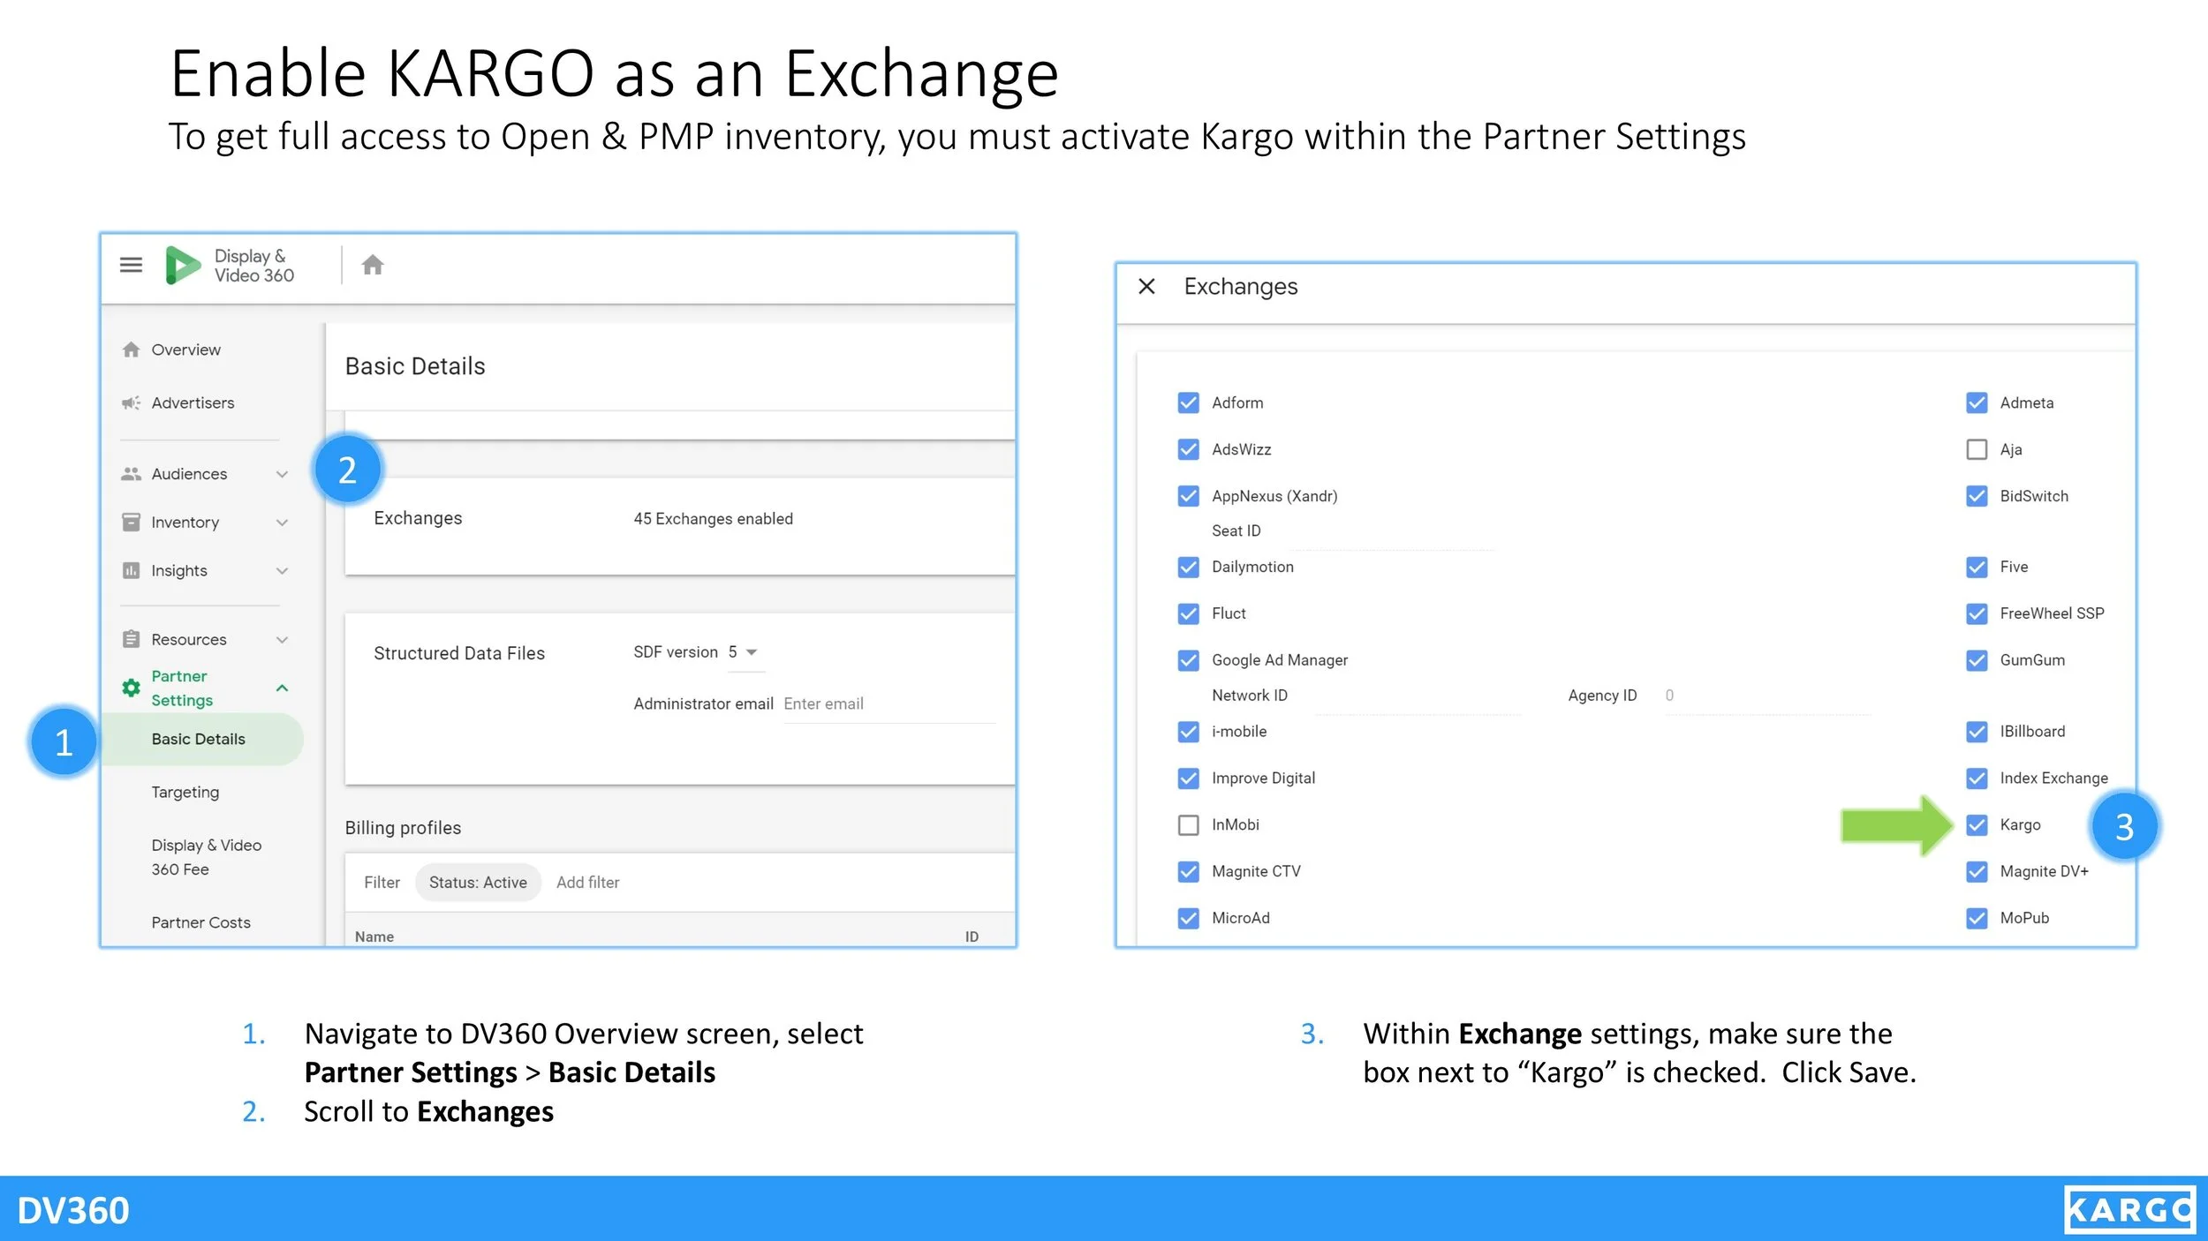Select the Audiences icon in the sidebar
Image resolution: width=2208 pixels, height=1241 pixels.
tap(131, 473)
